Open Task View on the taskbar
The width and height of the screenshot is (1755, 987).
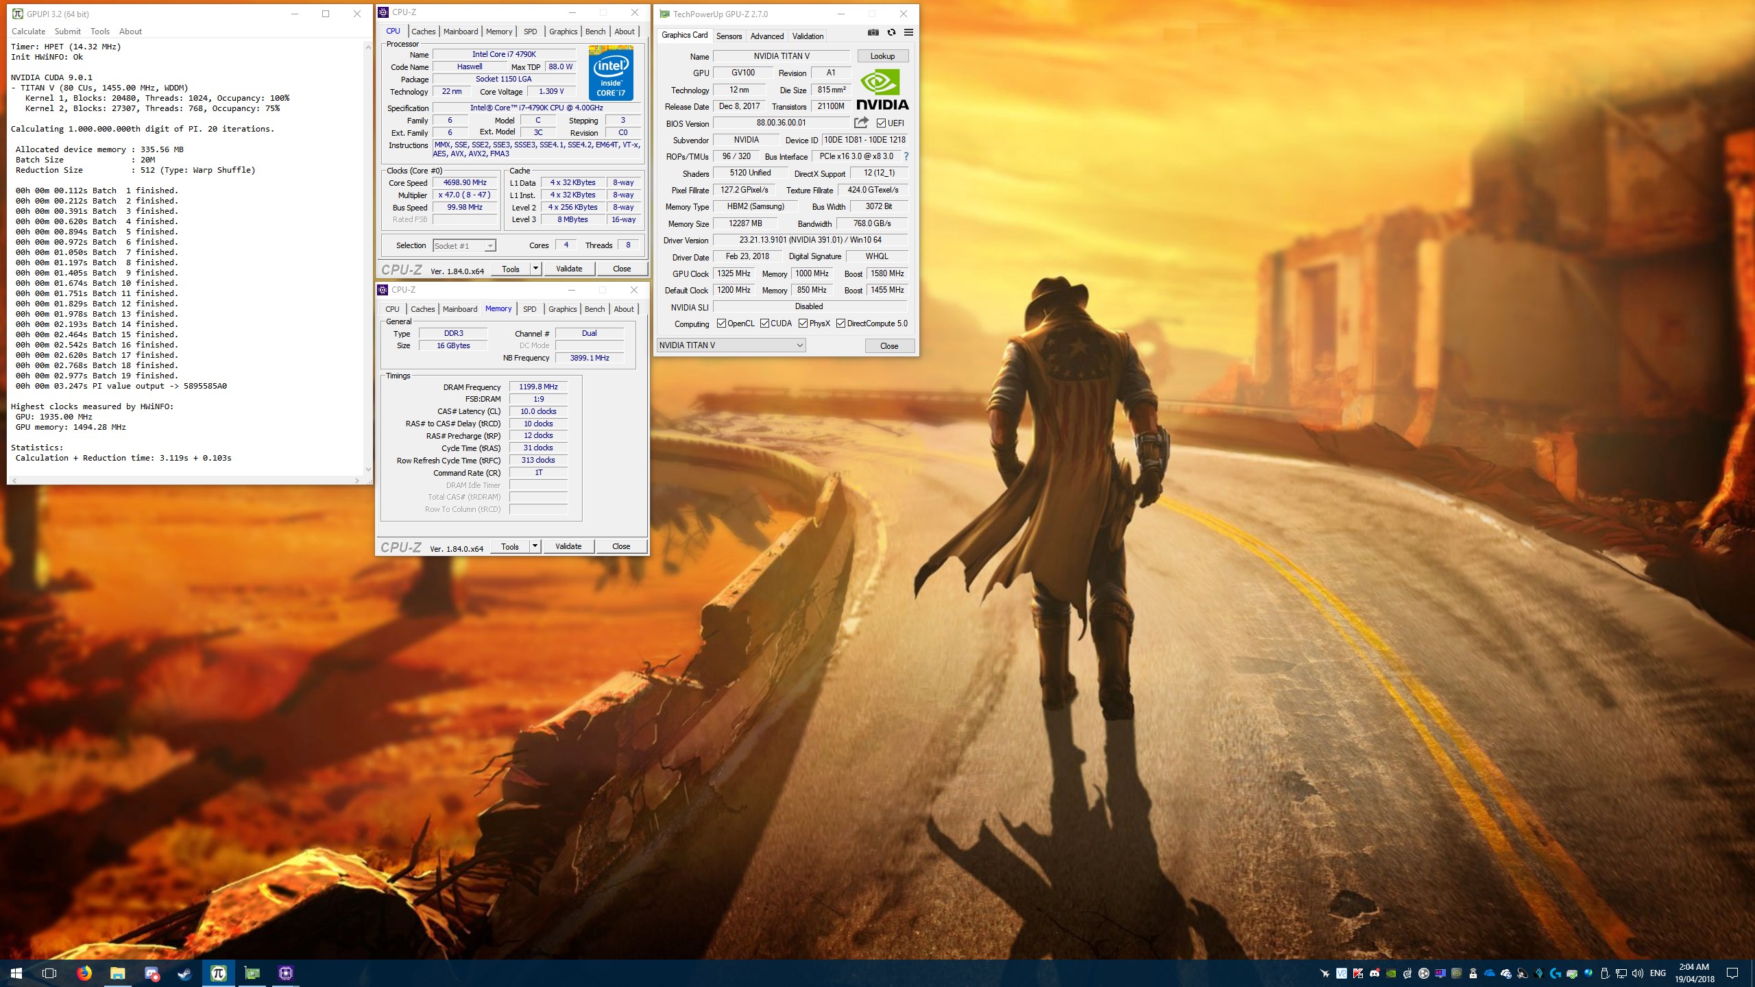(x=49, y=973)
